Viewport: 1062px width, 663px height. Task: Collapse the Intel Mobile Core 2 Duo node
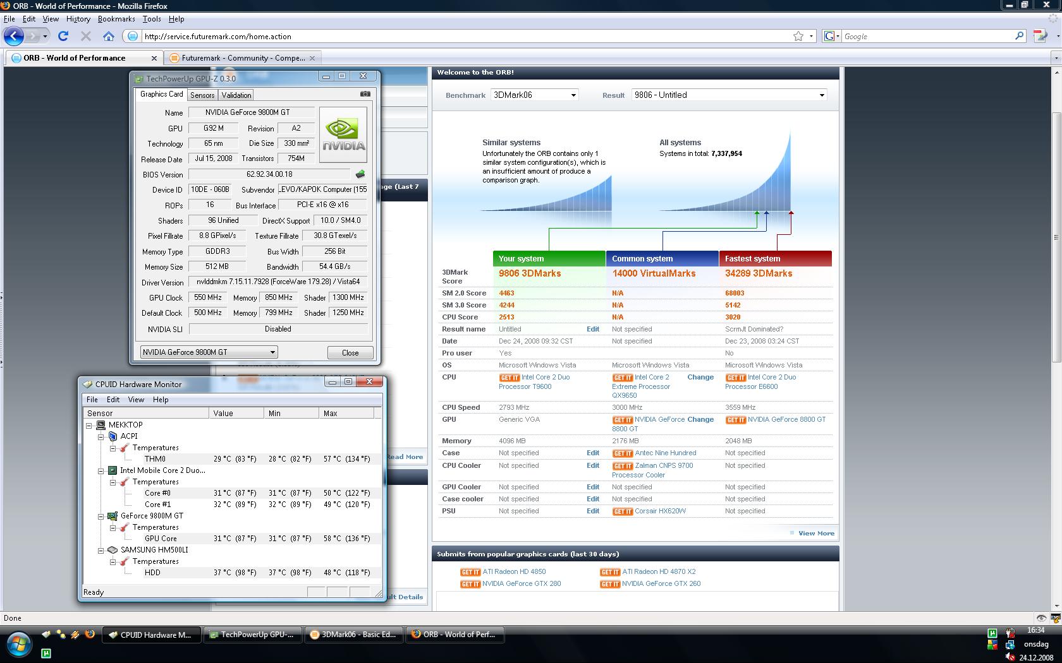[x=101, y=470]
